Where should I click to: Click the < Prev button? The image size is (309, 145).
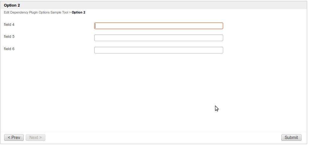click(14, 137)
